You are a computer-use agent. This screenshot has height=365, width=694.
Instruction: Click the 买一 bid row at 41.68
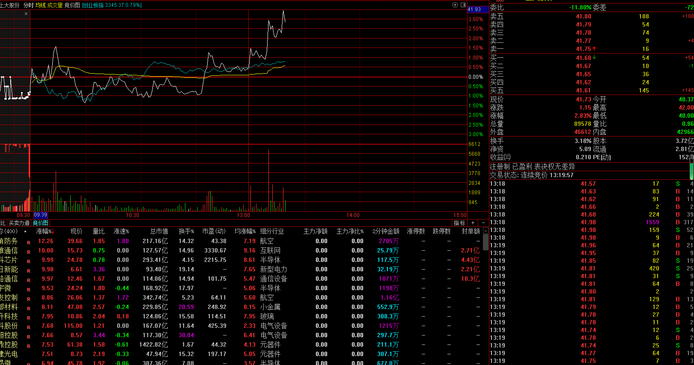tap(591, 57)
